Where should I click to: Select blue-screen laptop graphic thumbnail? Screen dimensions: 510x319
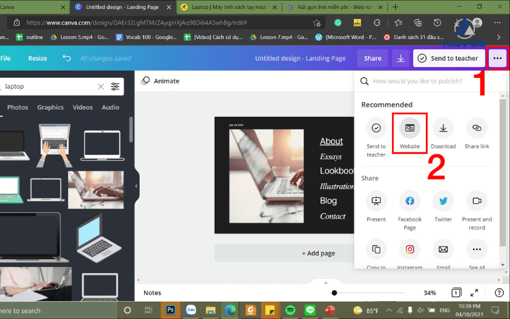tap(99, 238)
